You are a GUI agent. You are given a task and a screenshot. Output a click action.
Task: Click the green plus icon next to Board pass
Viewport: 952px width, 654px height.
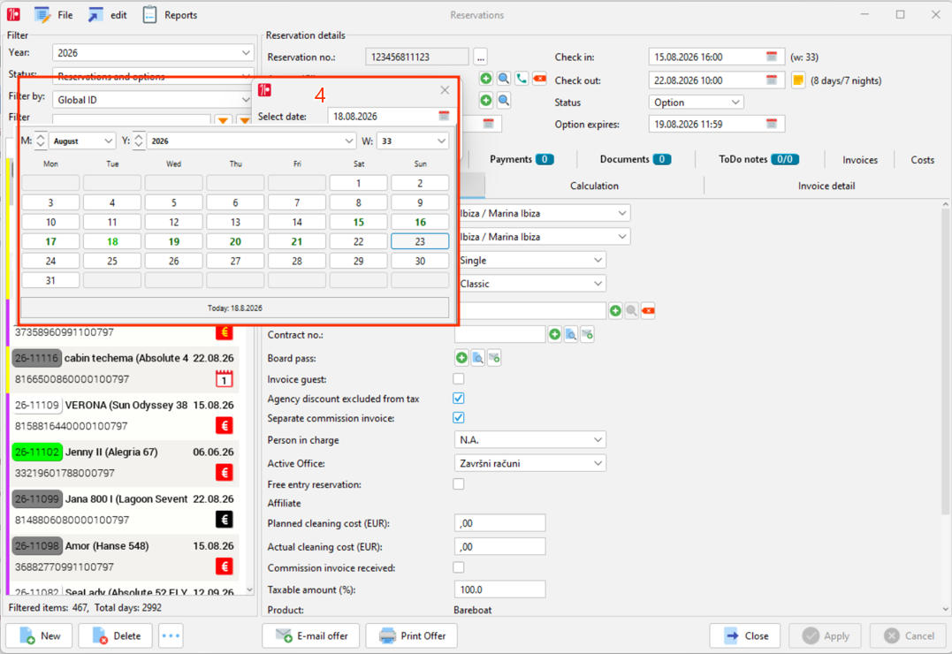(461, 358)
